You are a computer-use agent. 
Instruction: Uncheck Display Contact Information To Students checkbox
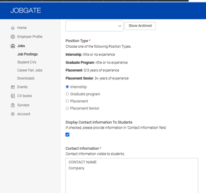[x=67, y=135]
